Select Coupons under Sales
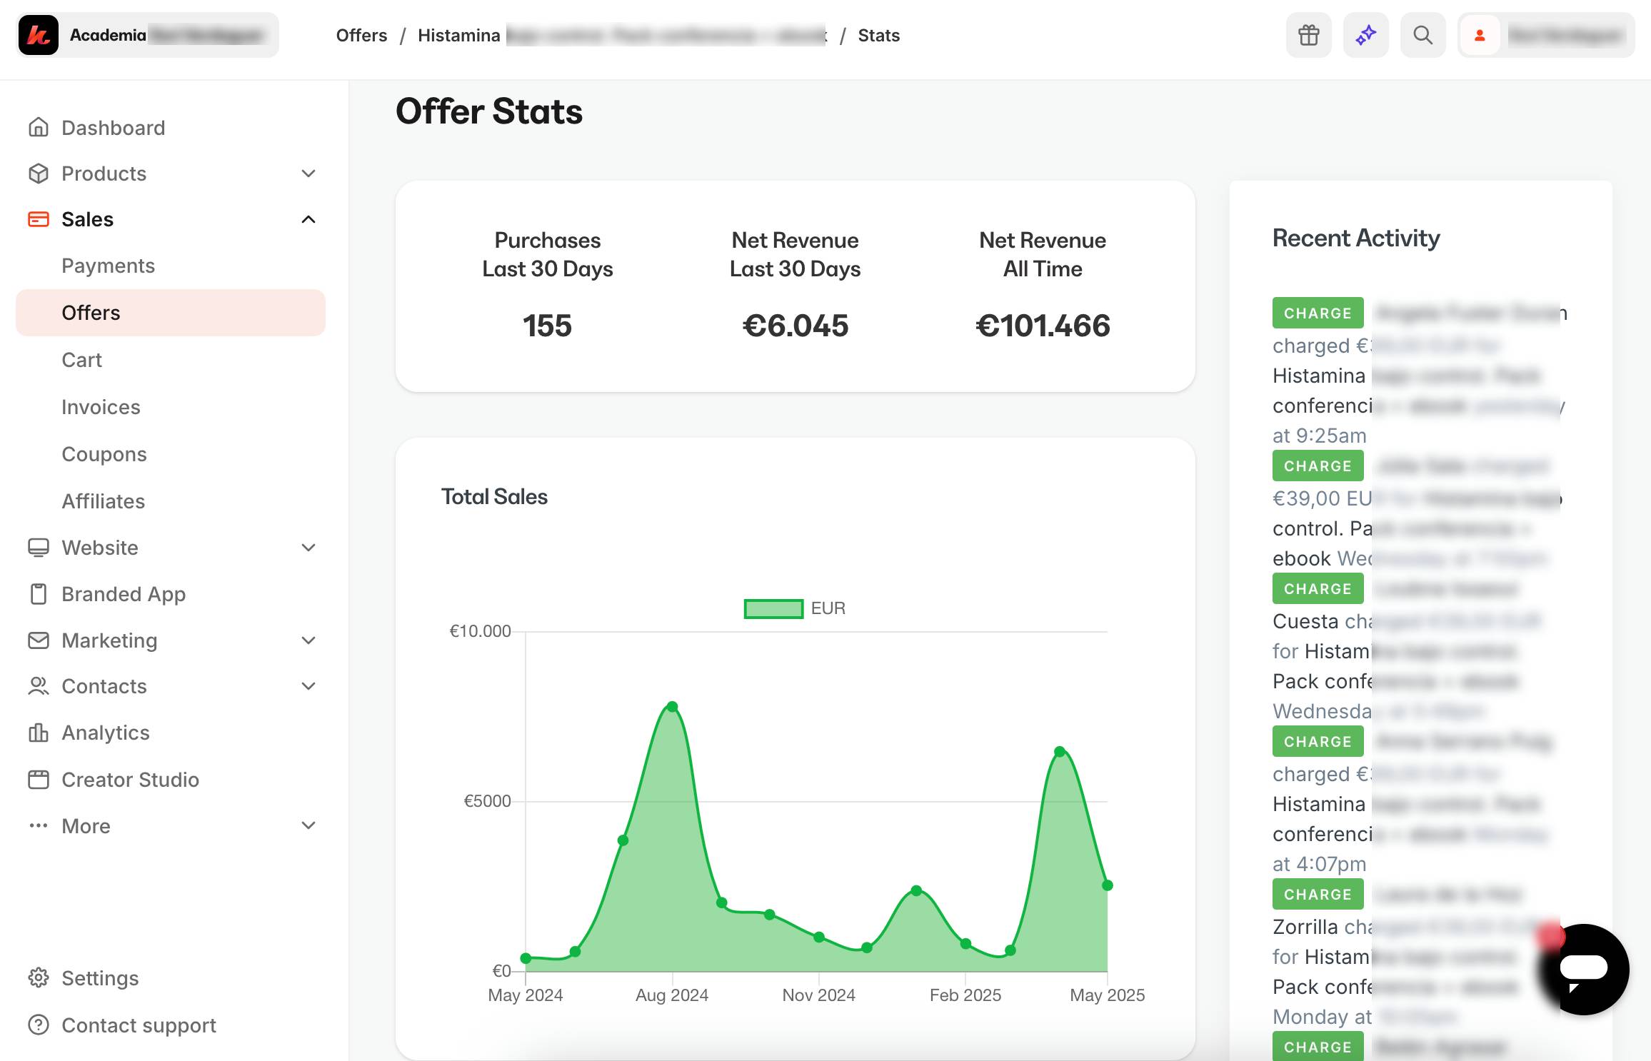The width and height of the screenshot is (1651, 1061). coord(104,454)
